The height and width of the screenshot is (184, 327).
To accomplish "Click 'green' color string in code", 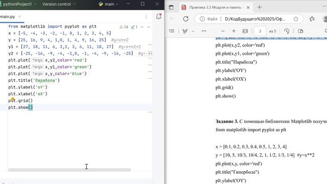I will [x=80, y=67].
